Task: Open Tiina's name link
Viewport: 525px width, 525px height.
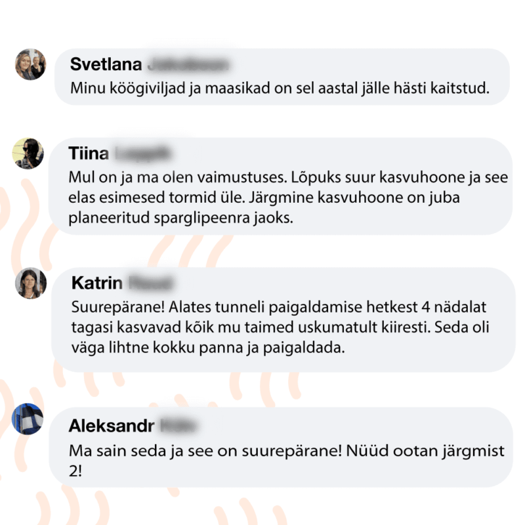Action: [x=89, y=154]
